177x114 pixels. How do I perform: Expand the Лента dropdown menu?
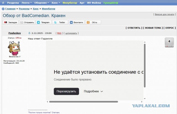click(27, 3)
